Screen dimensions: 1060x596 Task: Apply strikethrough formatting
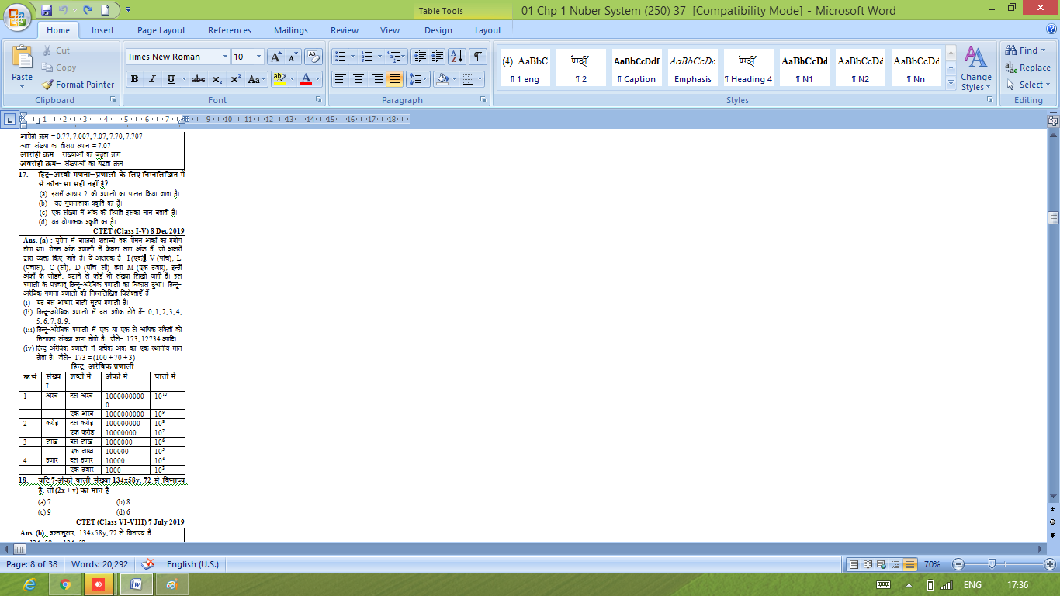coord(198,79)
